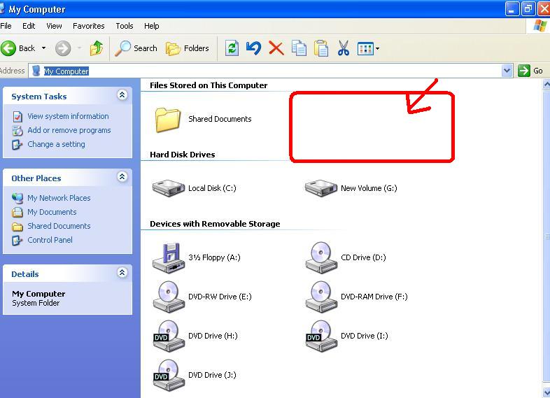Open the Back history dropdown arrow
The image size is (550, 398).
(x=44, y=48)
